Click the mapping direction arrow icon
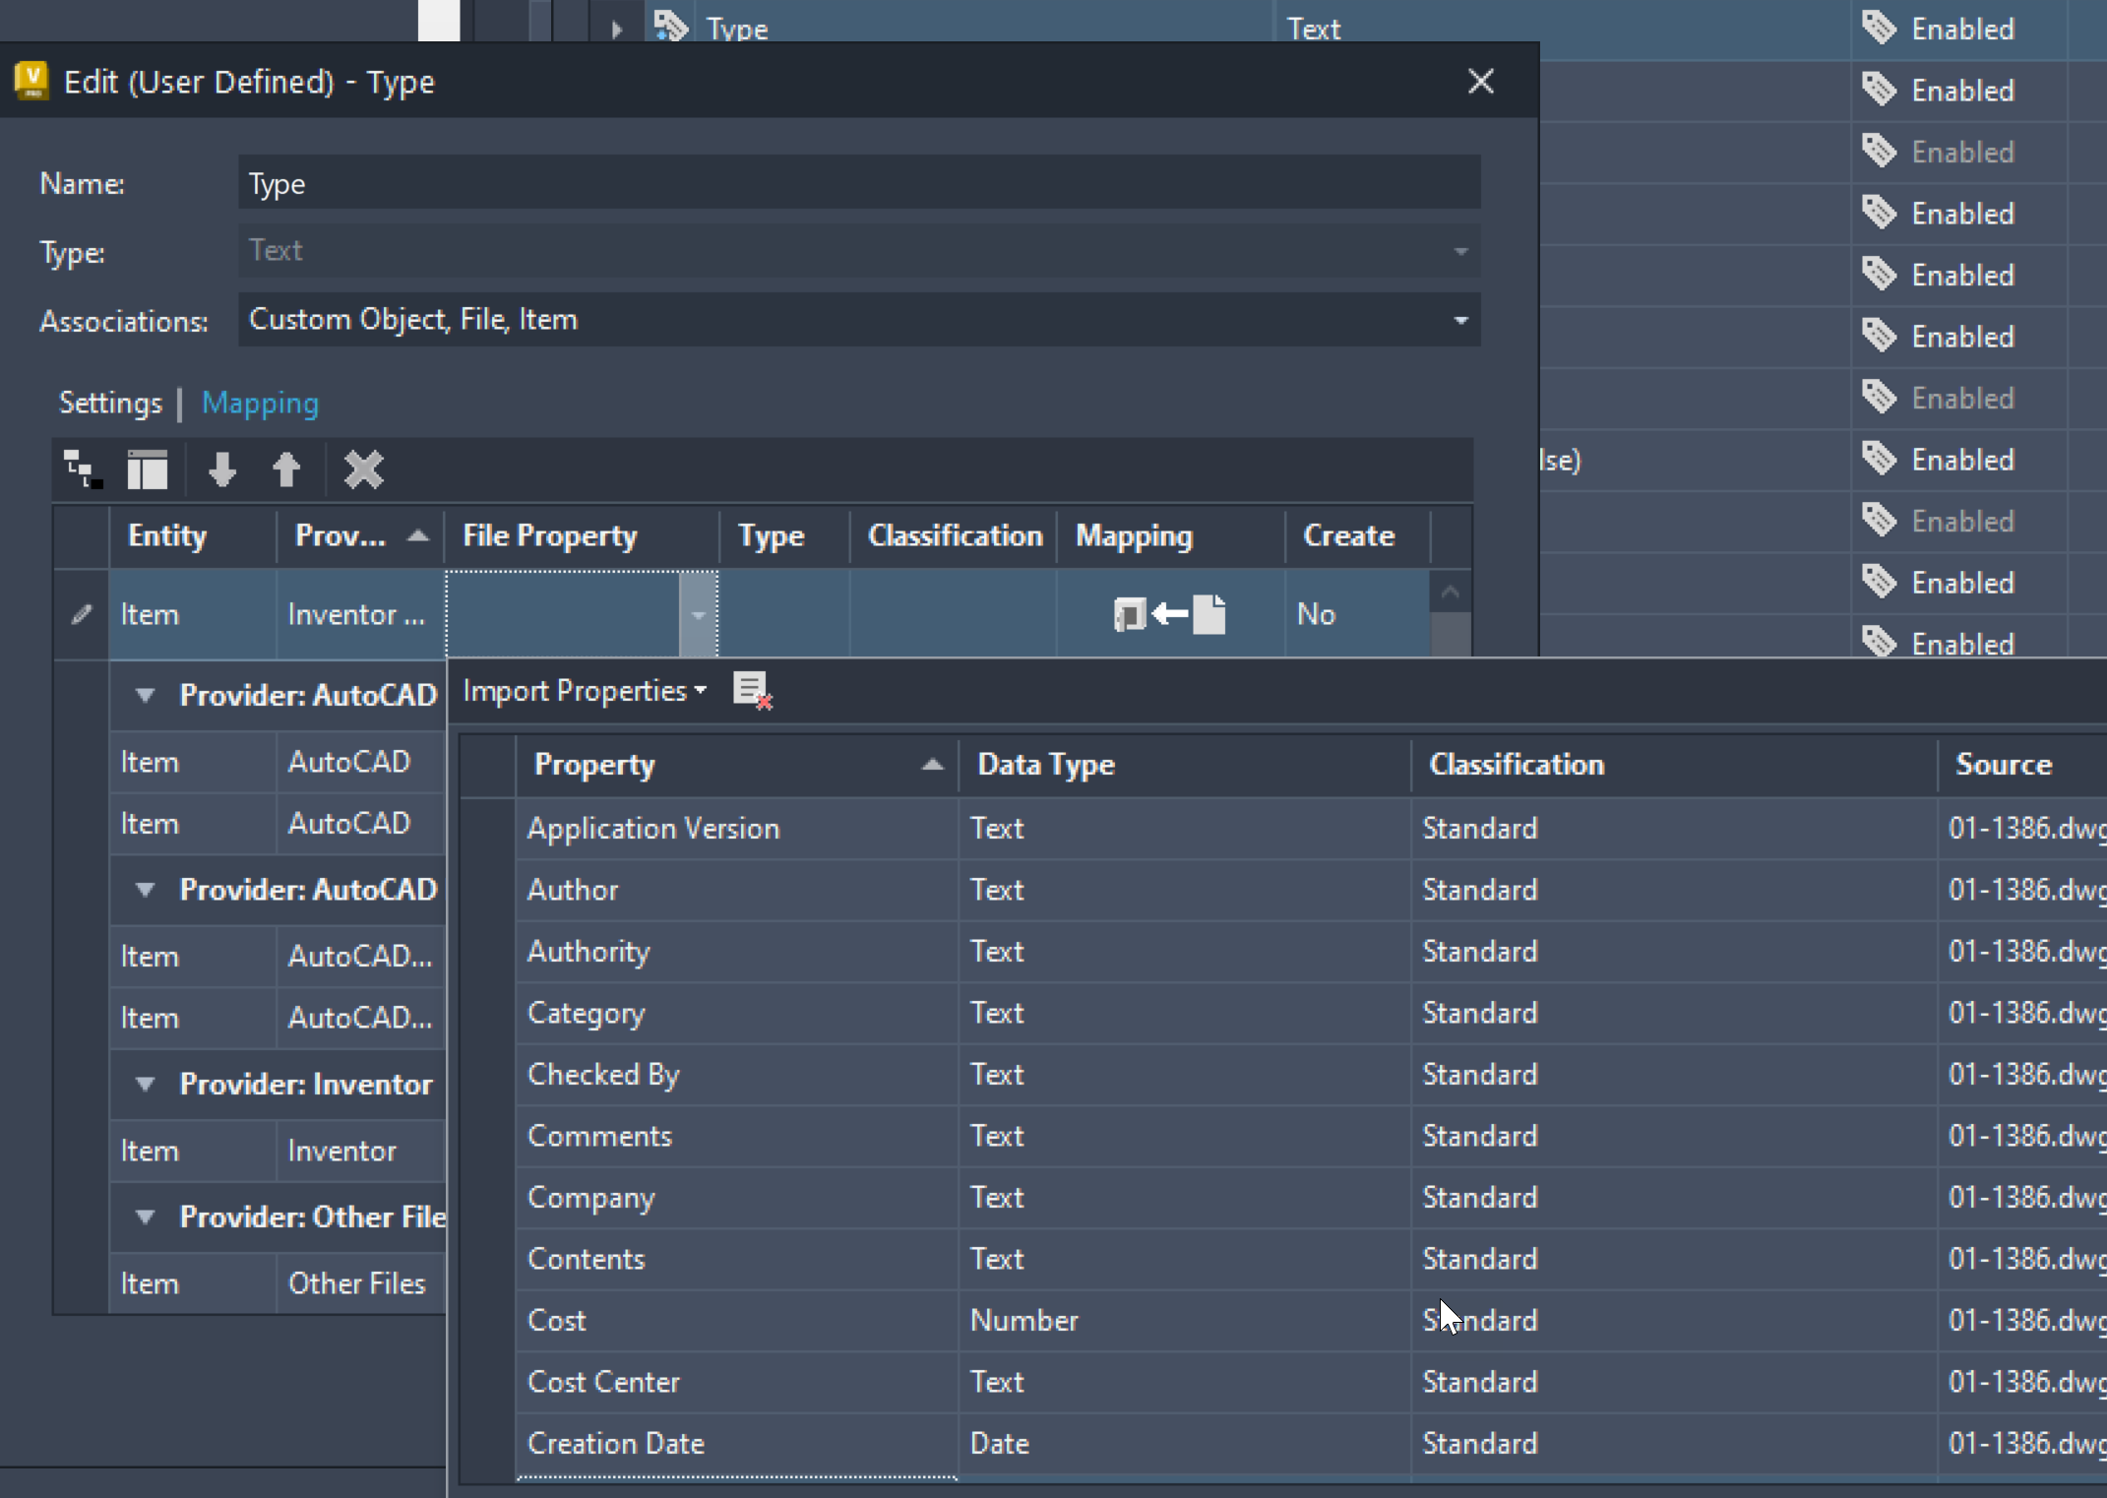The image size is (2107, 1498). pyautogui.click(x=1169, y=614)
